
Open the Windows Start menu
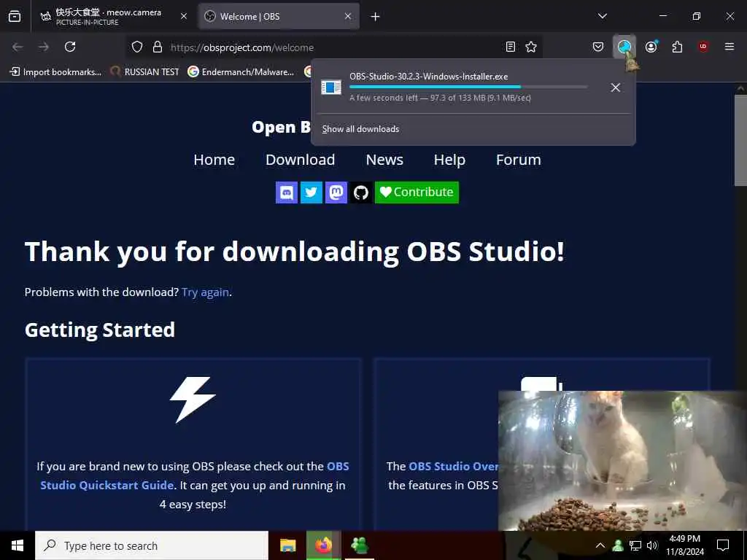(18, 545)
